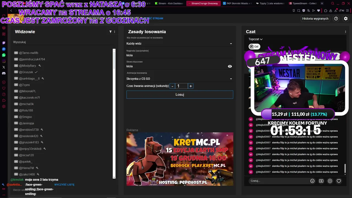This screenshot has height=198, width=352.
Task: Click the checkmark next to @Gruszek
Action: tap(36, 72)
